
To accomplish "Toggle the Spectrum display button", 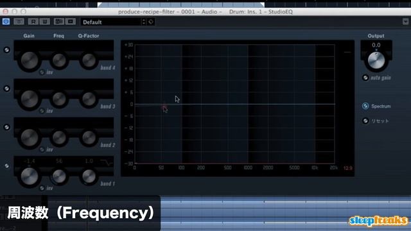I will tap(365, 106).
